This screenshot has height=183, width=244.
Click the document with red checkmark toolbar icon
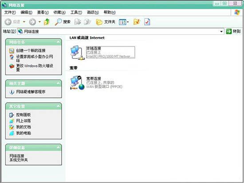pos(147,22)
